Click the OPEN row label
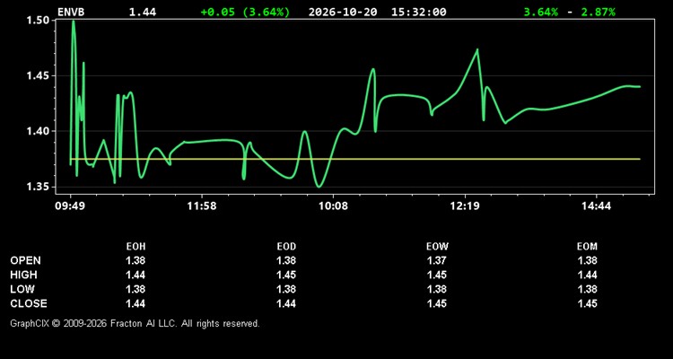 [x=26, y=260]
